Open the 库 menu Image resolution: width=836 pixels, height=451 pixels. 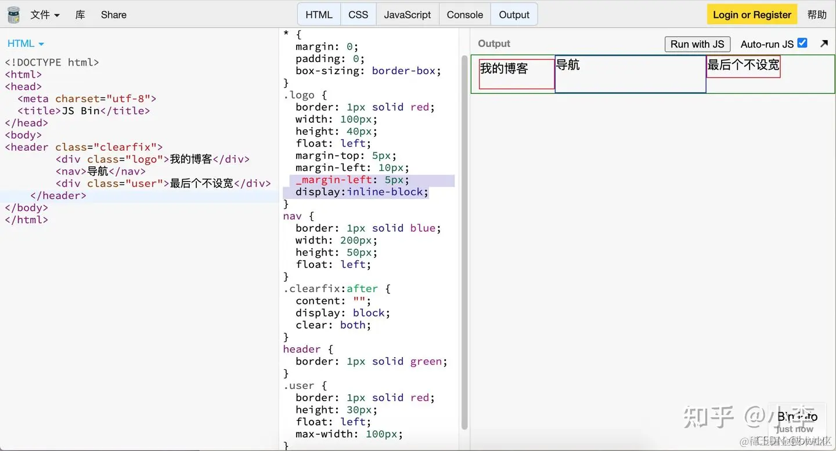click(x=80, y=14)
